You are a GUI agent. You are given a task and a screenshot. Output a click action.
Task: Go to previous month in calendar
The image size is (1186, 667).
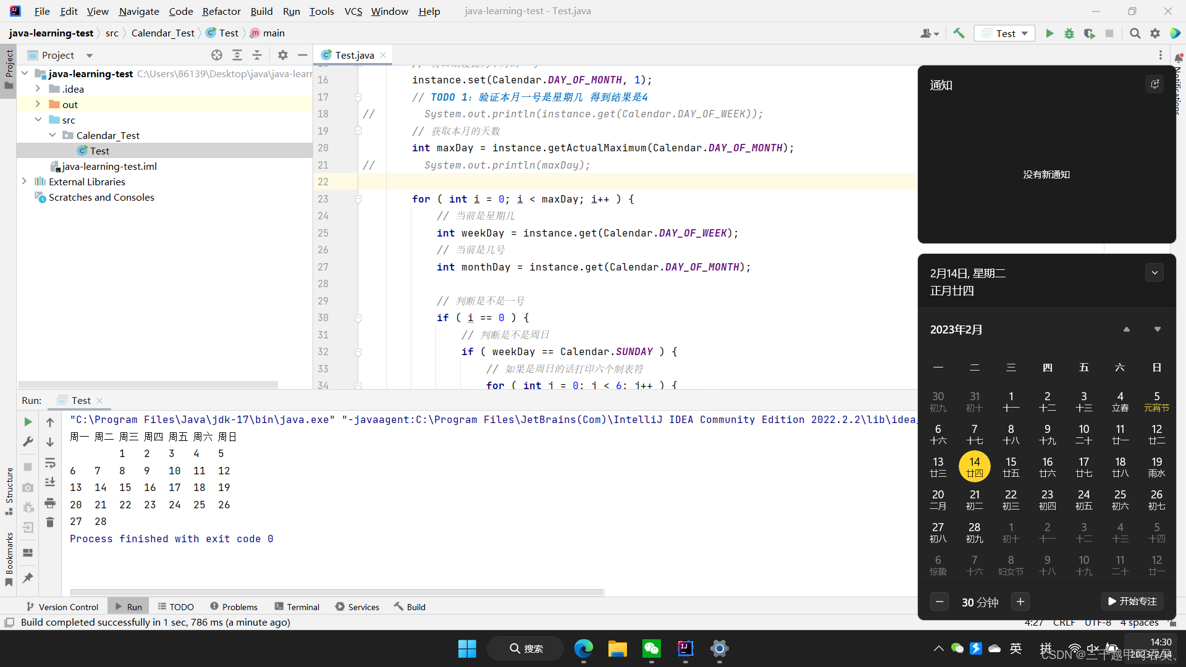[x=1126, y=330]
